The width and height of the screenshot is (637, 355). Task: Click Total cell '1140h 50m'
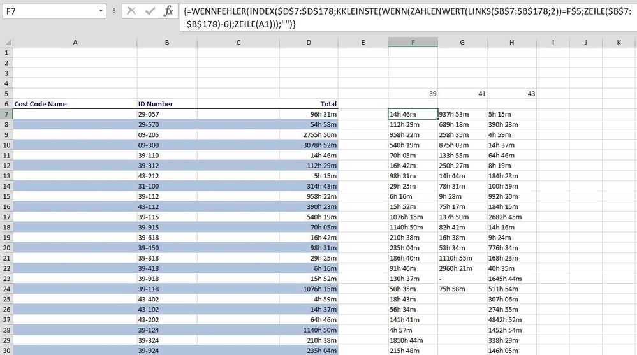tap(309, 330)
